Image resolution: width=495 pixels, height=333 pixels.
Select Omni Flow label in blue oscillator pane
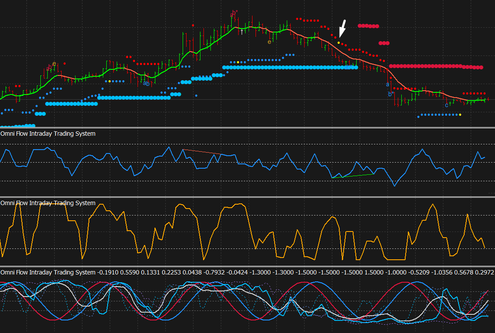coord(48,134)
